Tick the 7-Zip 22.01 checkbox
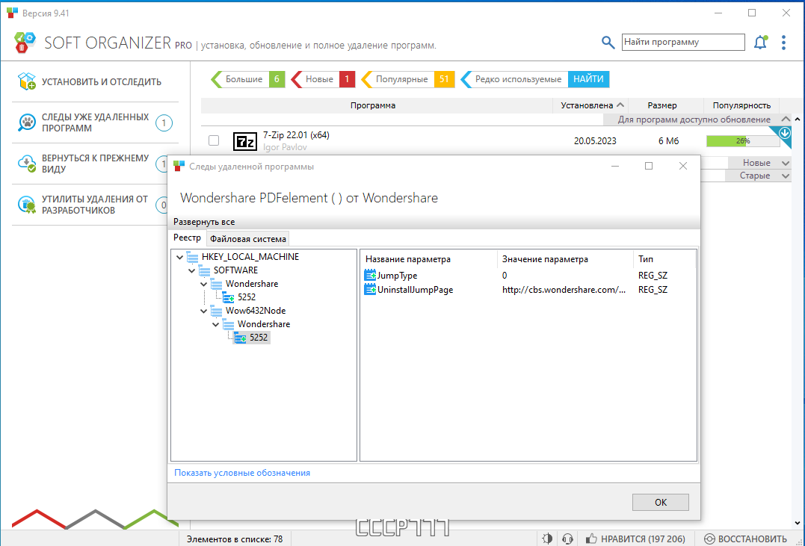The height and width of the screenshot is (546, 805). (x=214, y=140)
